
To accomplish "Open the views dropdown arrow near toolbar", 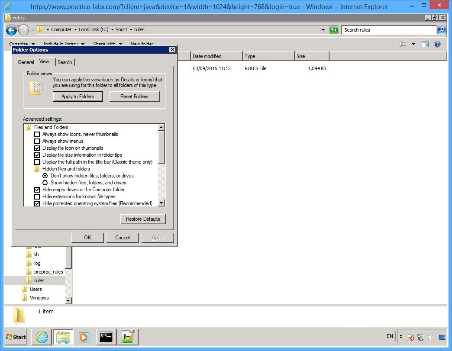I will 413,44.
